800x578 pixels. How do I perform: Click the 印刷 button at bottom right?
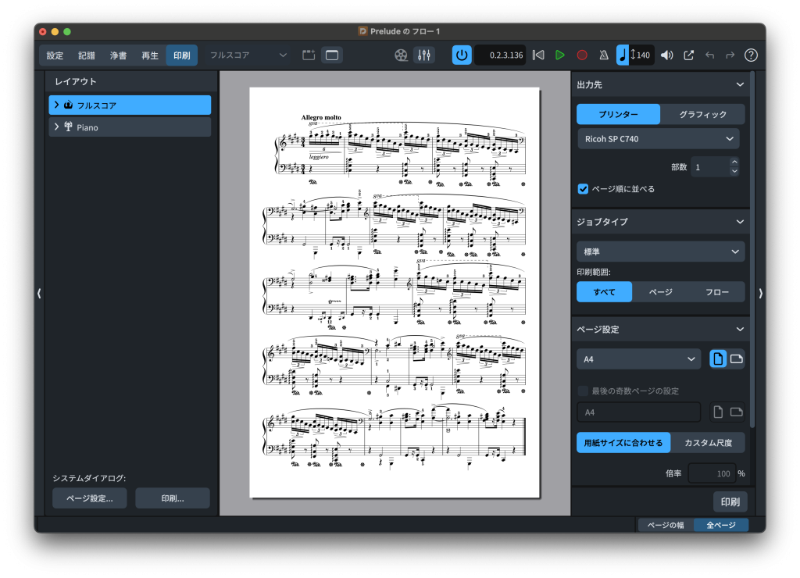[730, 501]
